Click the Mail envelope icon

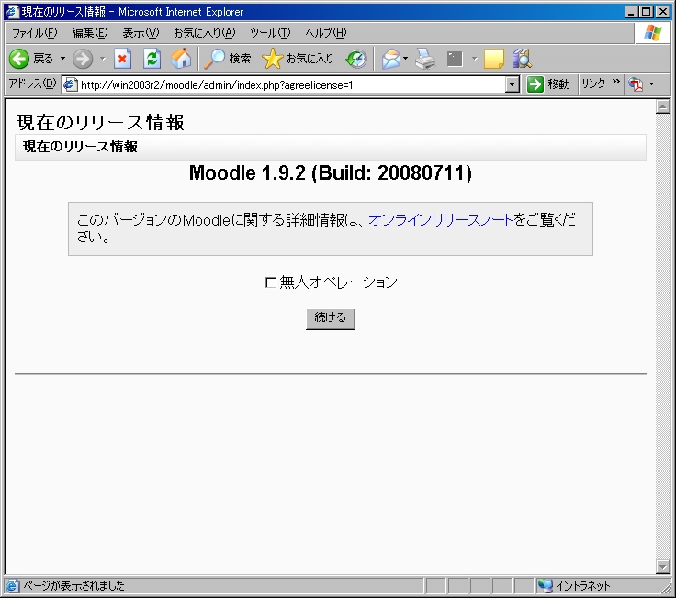(x=390, y=59)
